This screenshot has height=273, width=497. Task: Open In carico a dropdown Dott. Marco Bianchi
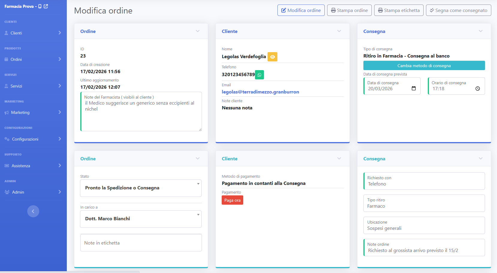click(141, 219)
